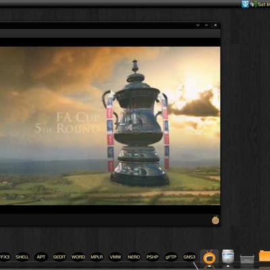Open the VMW dock launcher

point(115,256)
